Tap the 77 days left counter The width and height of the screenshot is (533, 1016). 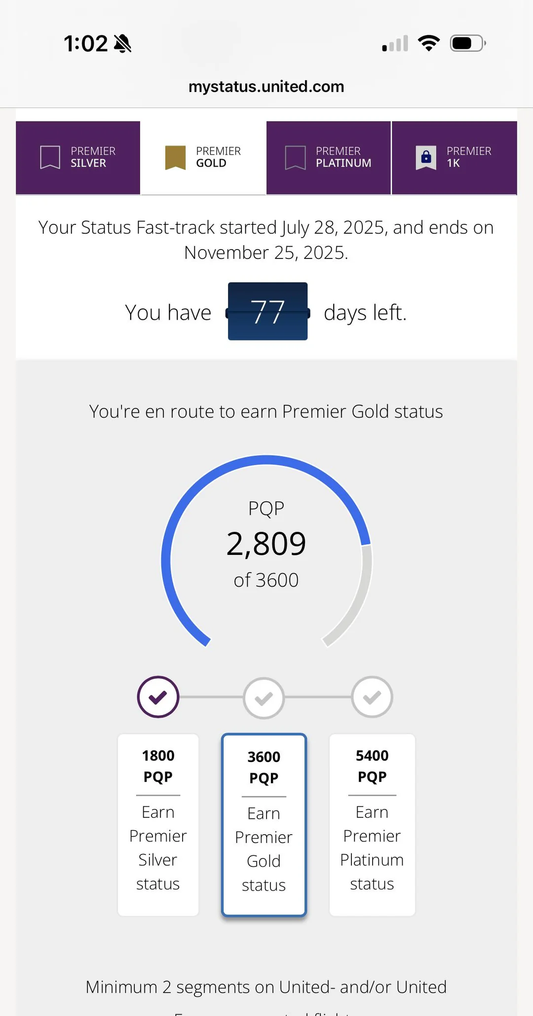tap(267, 311)
